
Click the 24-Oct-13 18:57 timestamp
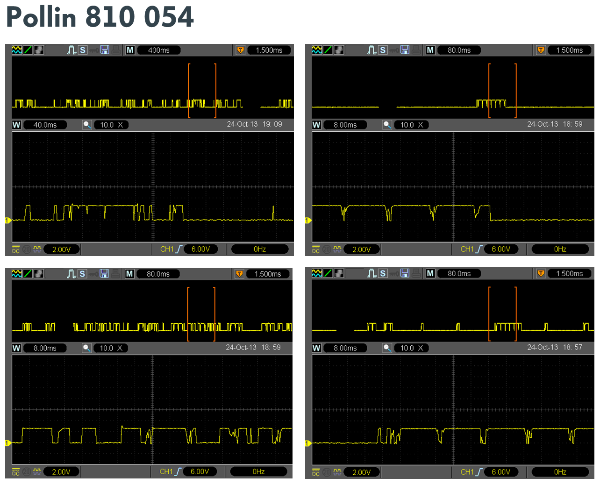pyautogui.click(x=555, y=347)
